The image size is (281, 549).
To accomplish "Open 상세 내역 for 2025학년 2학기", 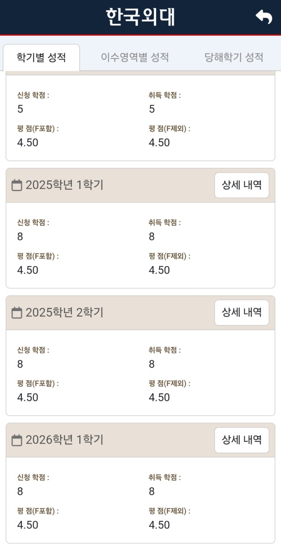I will 242,313.
